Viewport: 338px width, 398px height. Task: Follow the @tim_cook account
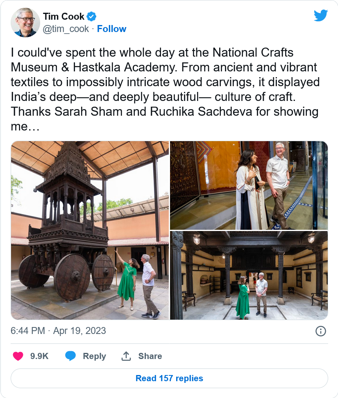(111, 29)
